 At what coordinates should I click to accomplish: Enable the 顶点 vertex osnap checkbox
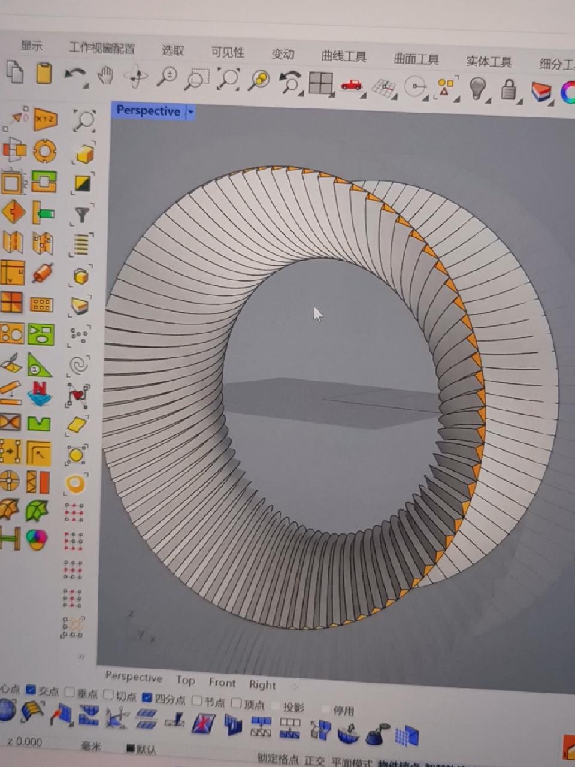point(237,702)
